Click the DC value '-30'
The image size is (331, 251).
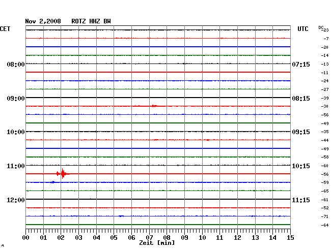point(325,106)
